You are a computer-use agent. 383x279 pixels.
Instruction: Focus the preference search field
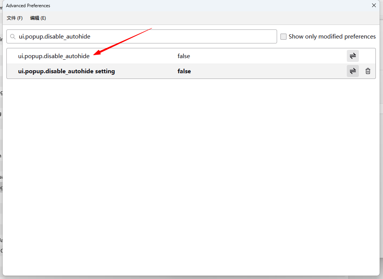tap(142, 37)
